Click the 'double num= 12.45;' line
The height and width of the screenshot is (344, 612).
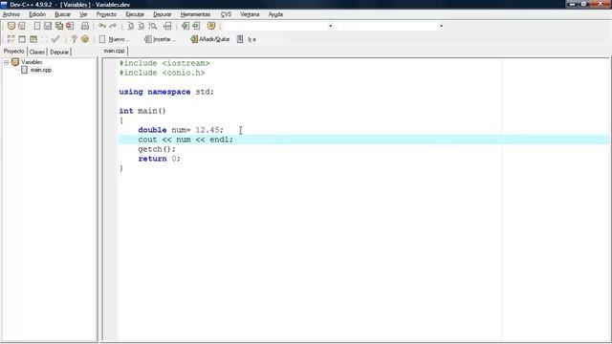point(181,130)
